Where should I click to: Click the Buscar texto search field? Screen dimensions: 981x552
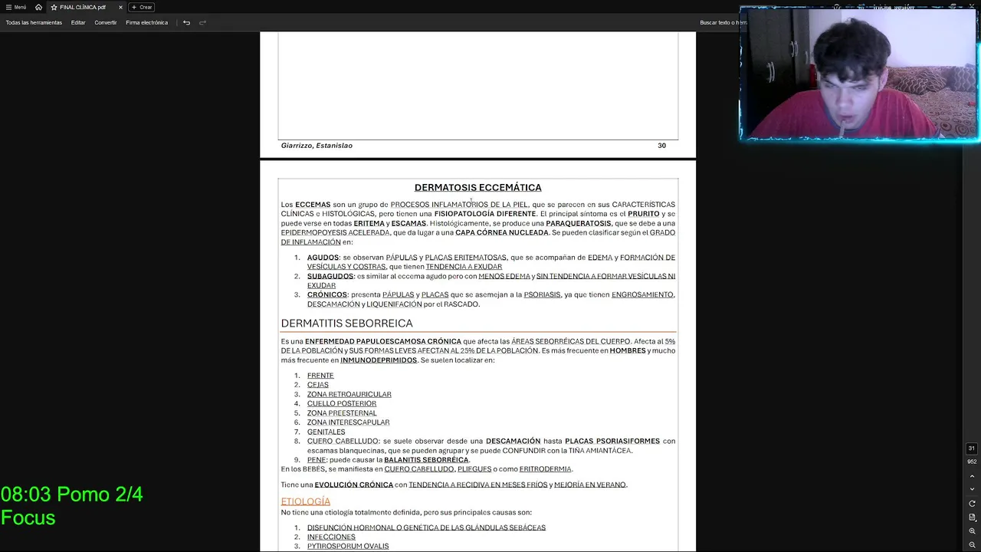pos(719,22)
